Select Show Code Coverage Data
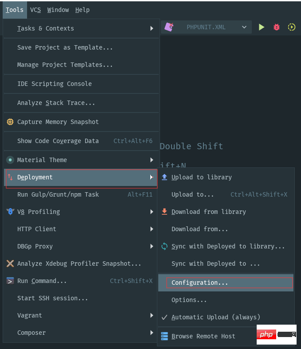This screenshot has height=349, width=301. pyautogui.click(x=81, y=141)
